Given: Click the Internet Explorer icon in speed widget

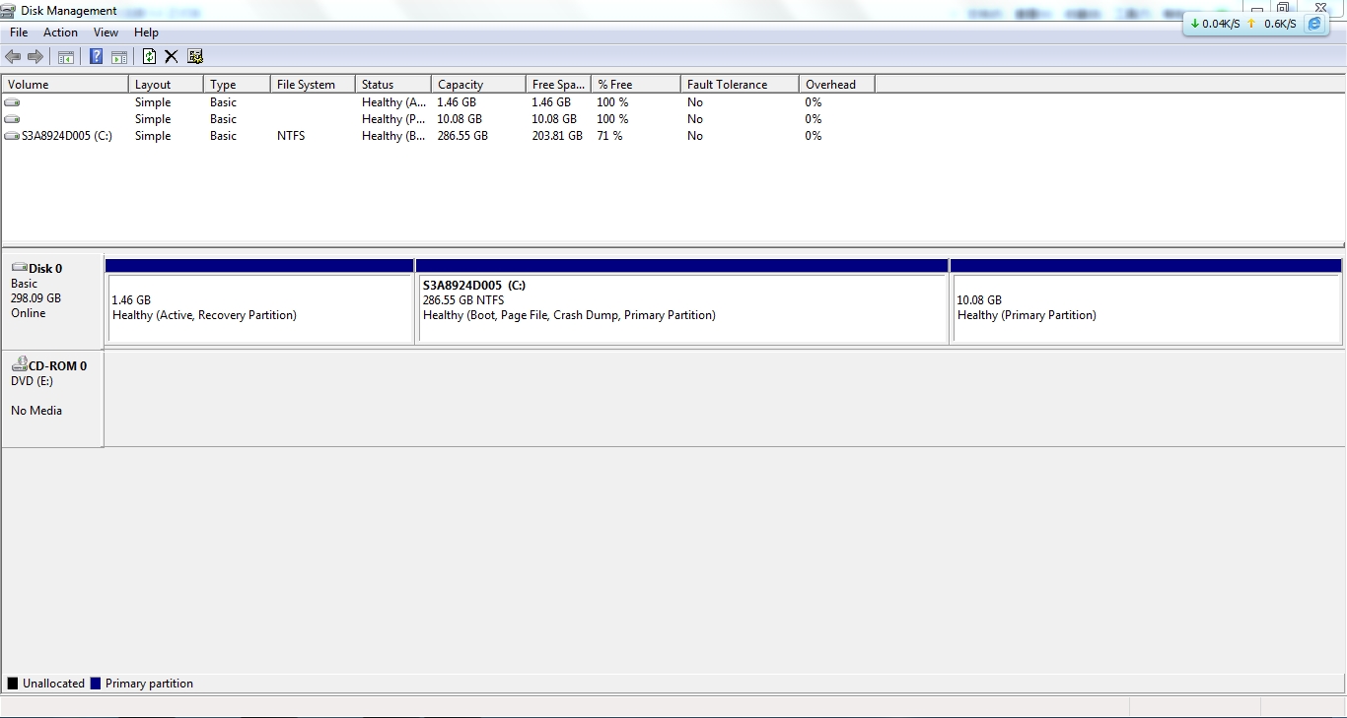Looking at the screenshot, I should (1314, 24).
